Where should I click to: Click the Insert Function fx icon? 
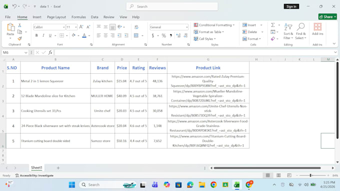pos(50,52)
